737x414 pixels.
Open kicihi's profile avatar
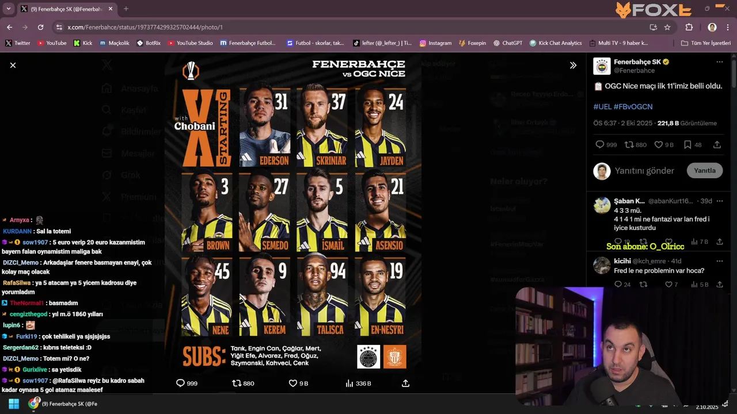602,265
